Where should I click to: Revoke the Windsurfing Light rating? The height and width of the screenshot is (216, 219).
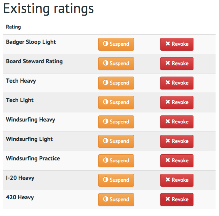177,141
